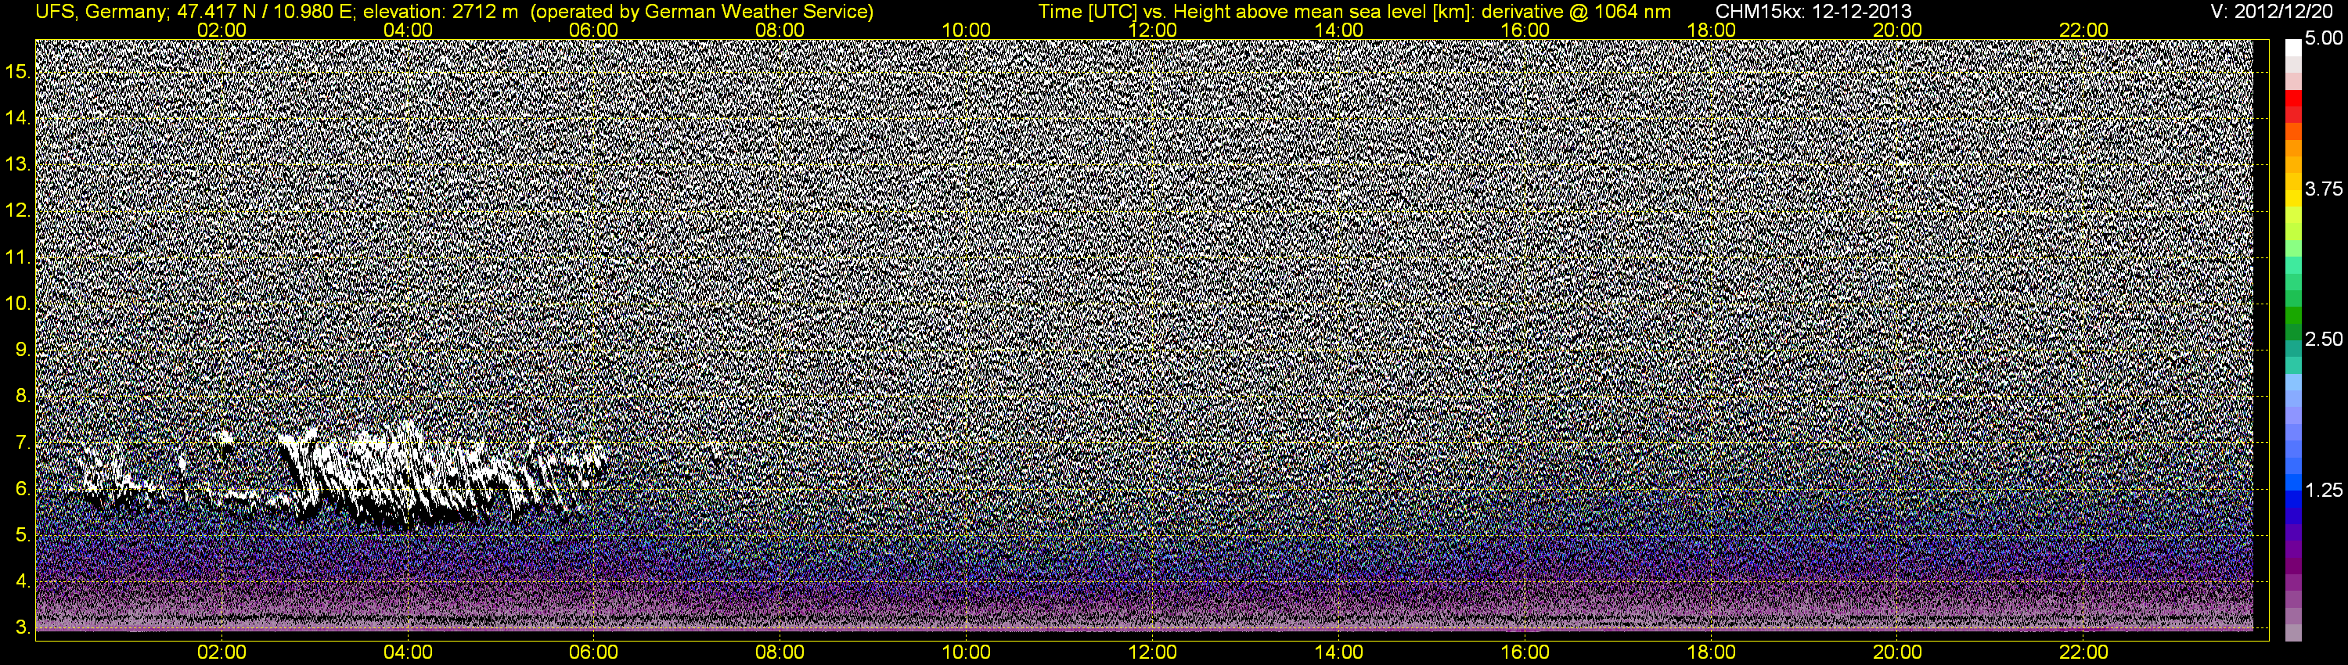
Task: Click the height axis label '7.'
Action: coord(23,443)
